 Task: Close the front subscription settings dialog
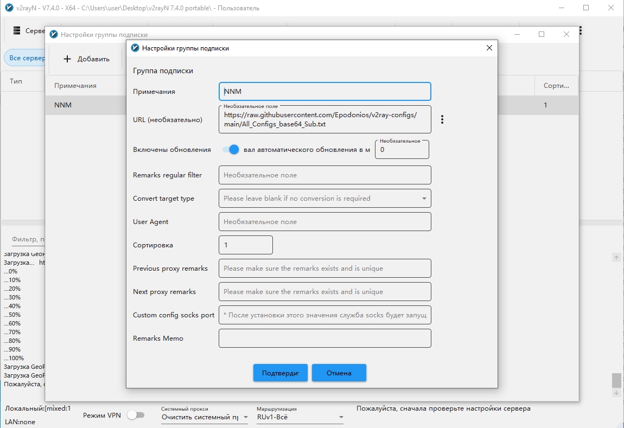(x=489, y=48)
